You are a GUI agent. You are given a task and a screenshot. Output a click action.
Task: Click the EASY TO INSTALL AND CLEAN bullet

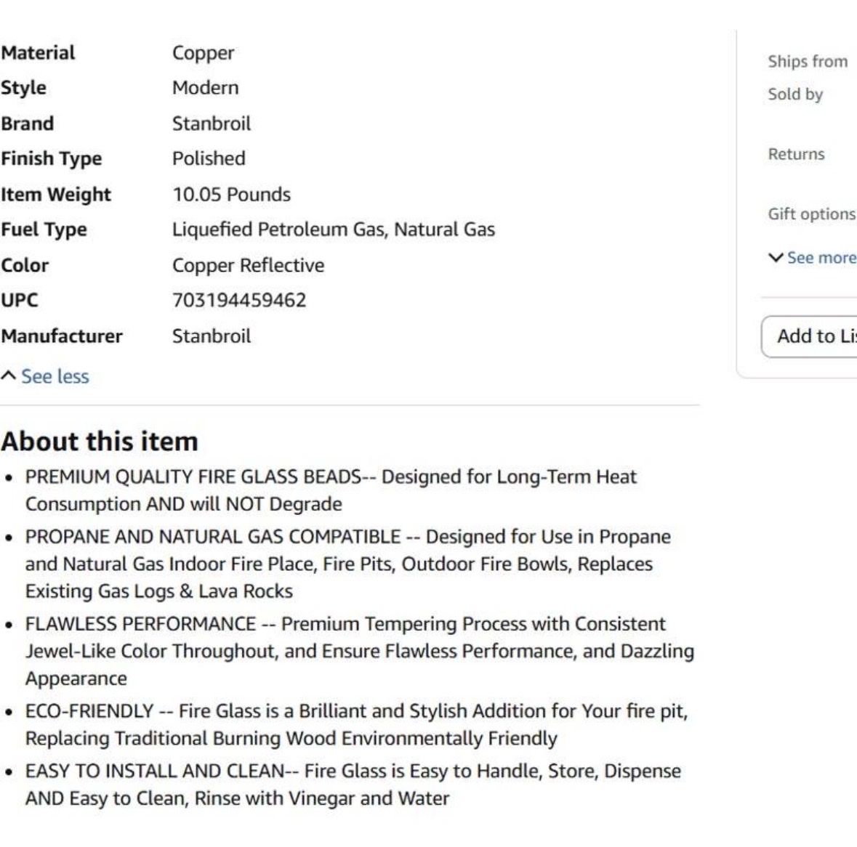pyautogui.click(x=353, y=785)
